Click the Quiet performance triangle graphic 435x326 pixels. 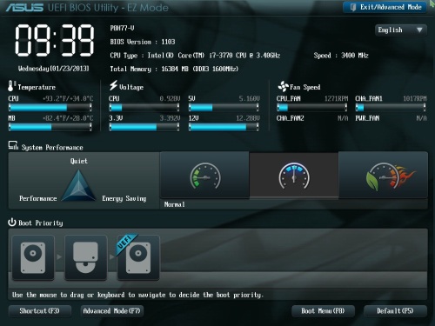pos(78,185)
